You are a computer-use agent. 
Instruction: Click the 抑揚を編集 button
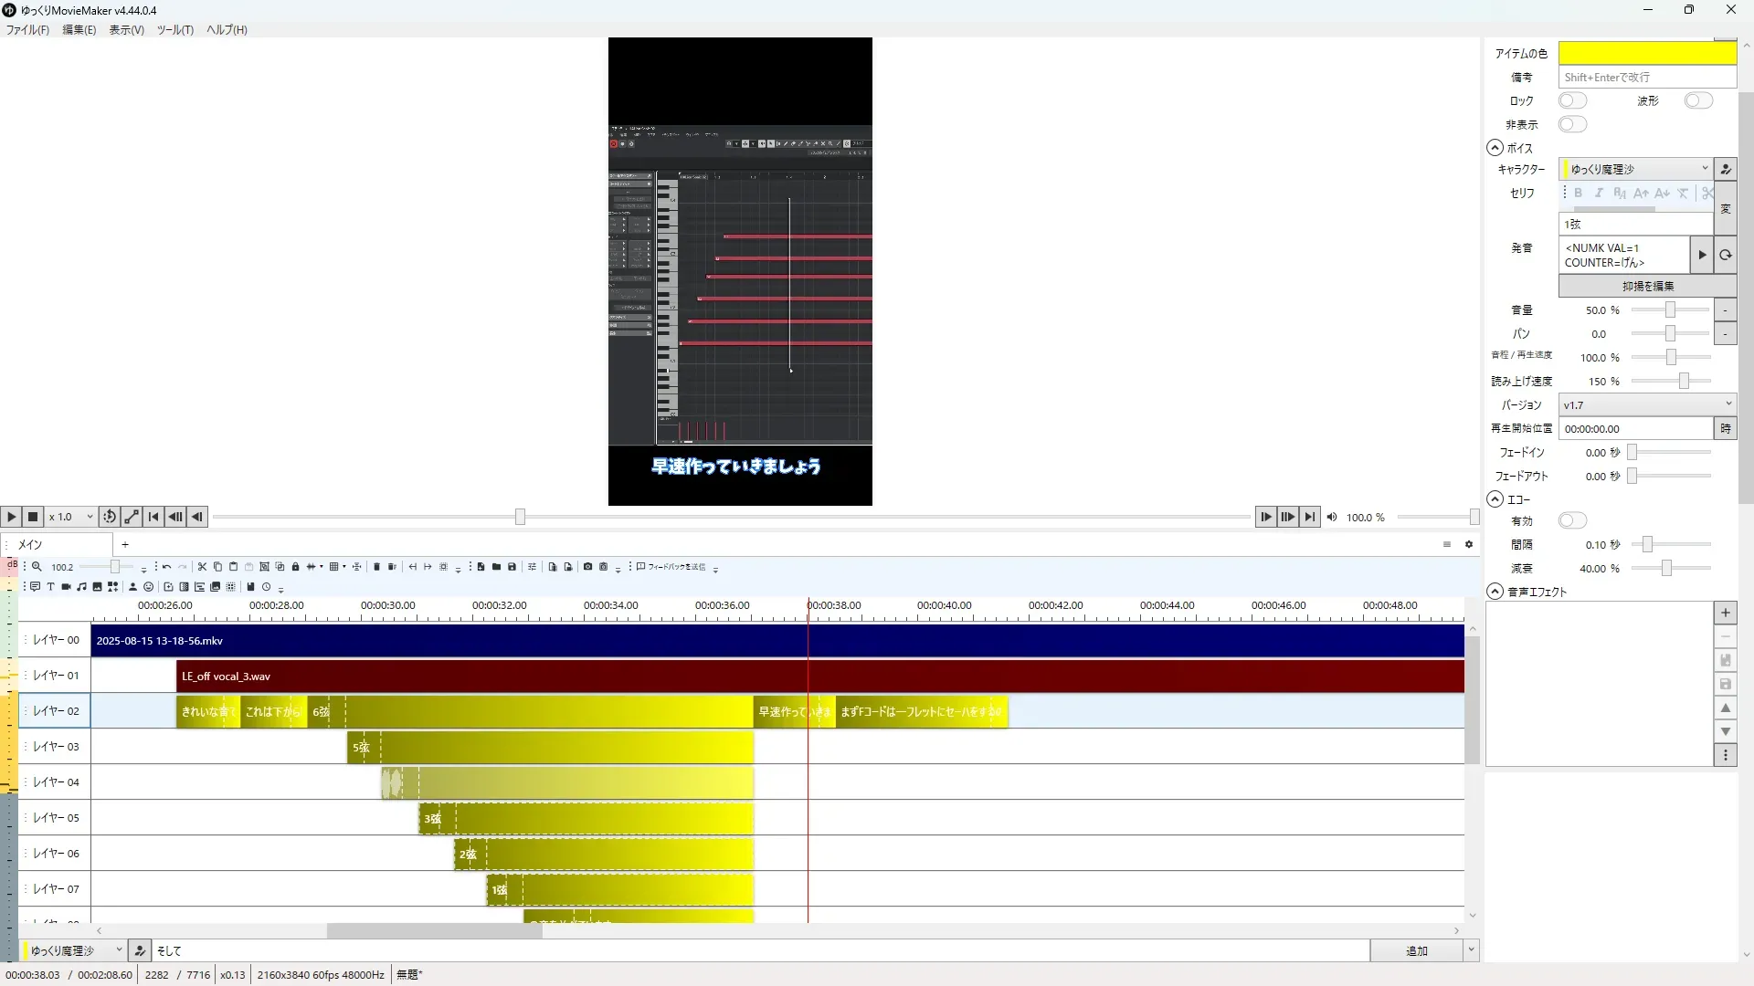[1647, 286]
